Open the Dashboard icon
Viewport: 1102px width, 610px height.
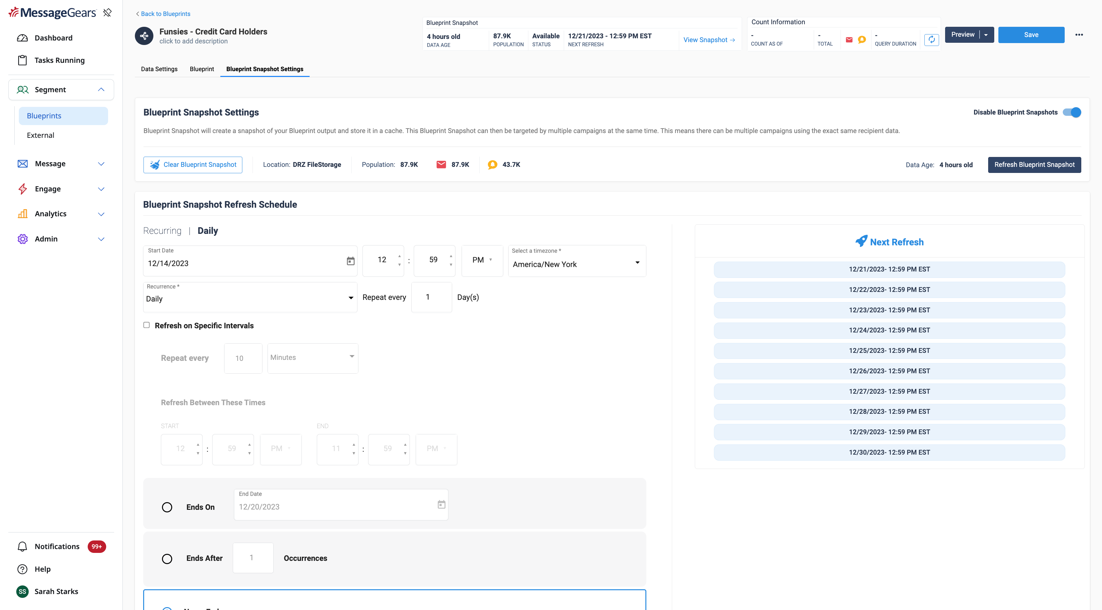[22, 38]
